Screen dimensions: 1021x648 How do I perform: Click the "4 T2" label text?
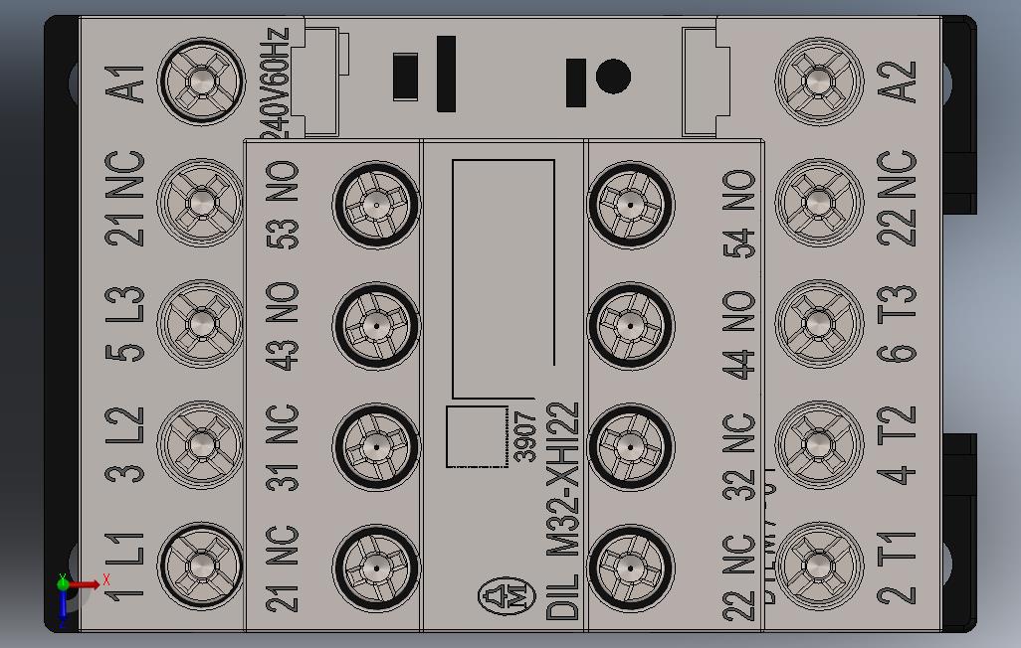point(897,445)
